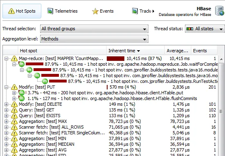Switch to the Telemetries tab

[63, 11]
